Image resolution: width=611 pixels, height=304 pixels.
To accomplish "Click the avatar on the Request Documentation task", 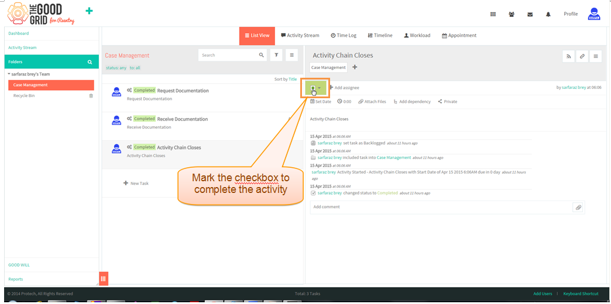I will coord(116,91).
